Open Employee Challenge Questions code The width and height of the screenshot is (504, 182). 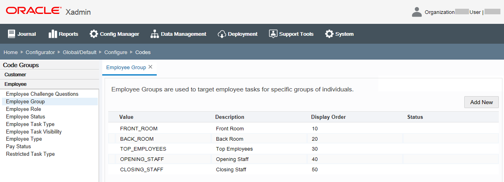click(42, 94)
